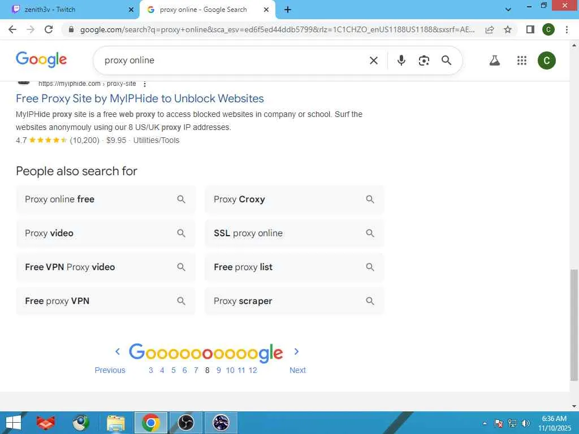Viewport: 579px width, 434px height.
Task: Go to Next results page
Action: click(297, 370)
